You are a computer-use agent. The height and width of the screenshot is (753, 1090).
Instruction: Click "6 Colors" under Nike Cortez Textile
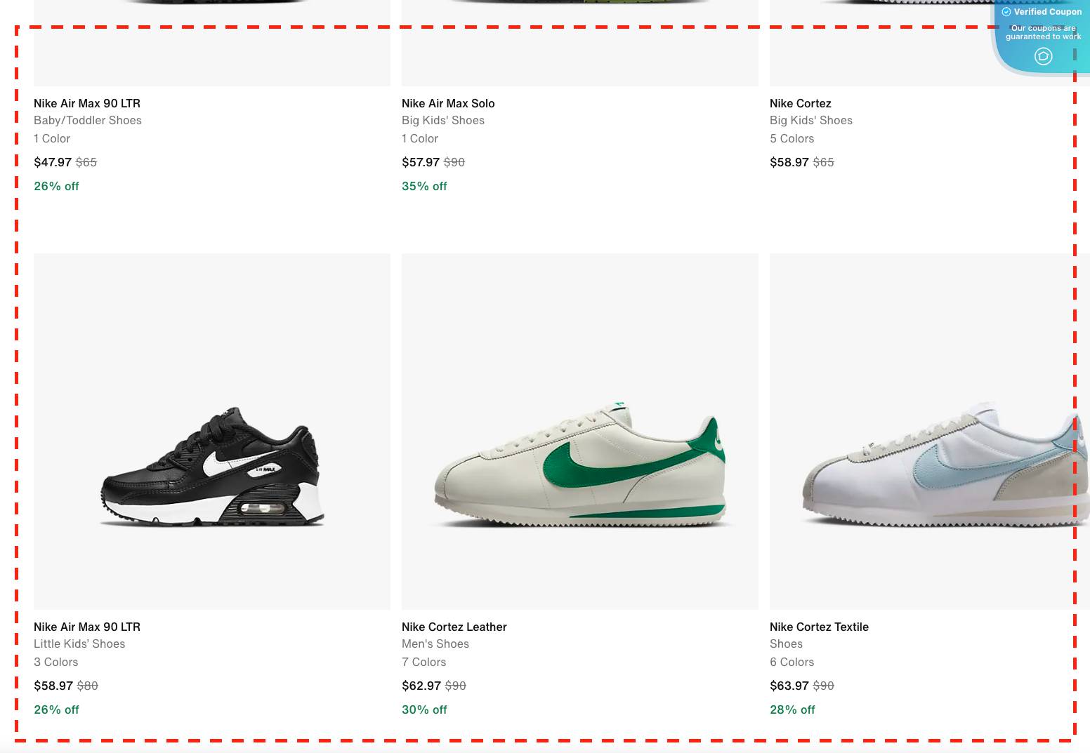792,662
